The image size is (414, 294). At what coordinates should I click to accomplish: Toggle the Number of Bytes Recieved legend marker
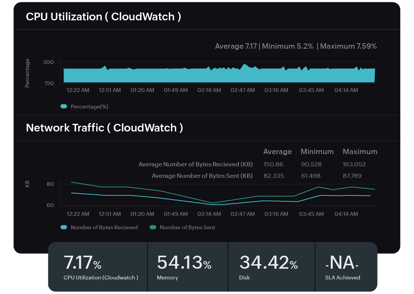64,227
